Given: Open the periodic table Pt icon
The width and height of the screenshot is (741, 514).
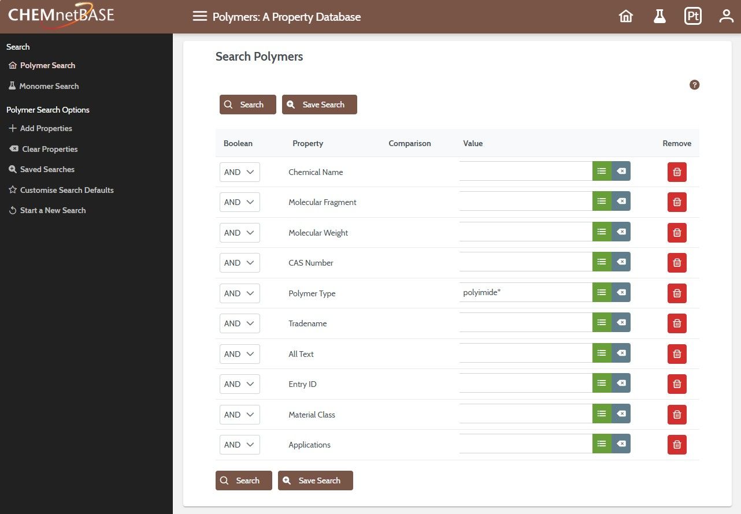Looking at the screenshot, I should 693,16.
